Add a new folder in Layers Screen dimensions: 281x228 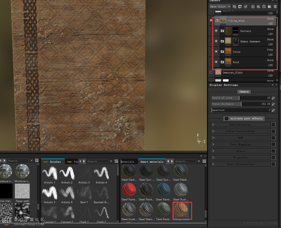click(x=270, y=7)
